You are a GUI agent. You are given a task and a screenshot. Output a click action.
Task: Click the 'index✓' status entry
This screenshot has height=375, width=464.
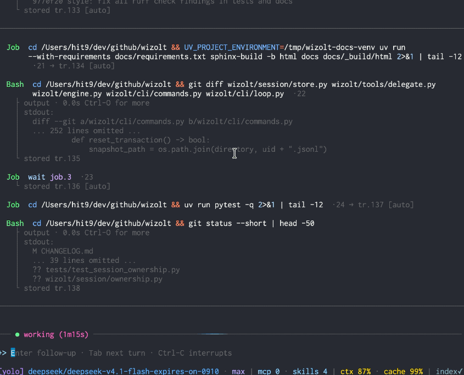coord(450,372)
